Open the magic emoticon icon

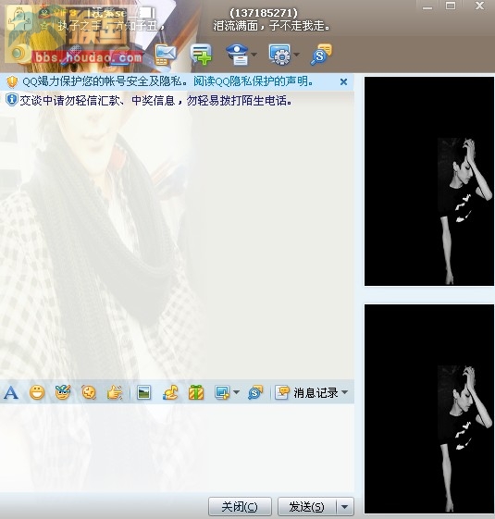pos(63,392)
